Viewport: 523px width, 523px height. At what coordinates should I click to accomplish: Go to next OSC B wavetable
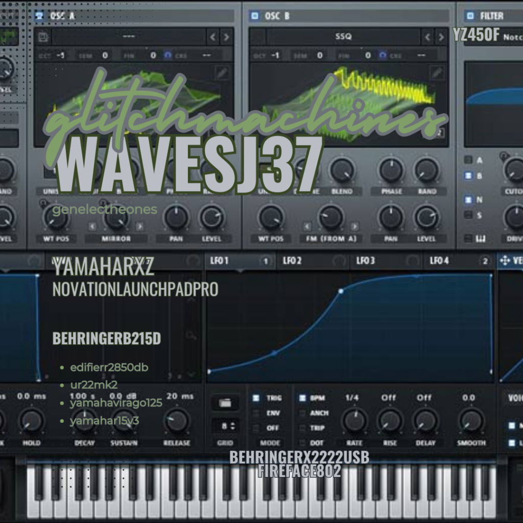coord(441,37)
